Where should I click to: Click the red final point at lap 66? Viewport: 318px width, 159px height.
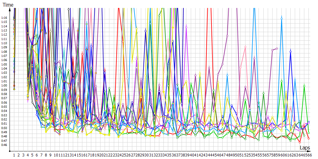(x=309, y=139)
